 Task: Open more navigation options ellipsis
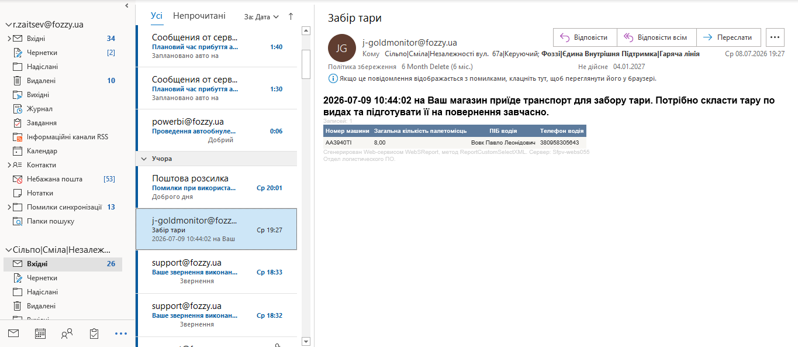[121, 334]
